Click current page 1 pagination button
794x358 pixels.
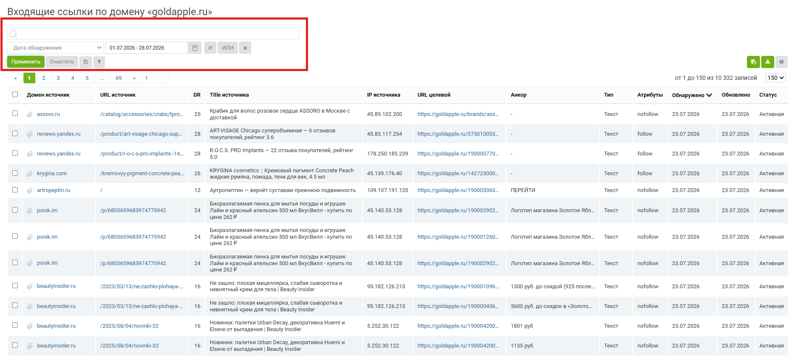29,78
